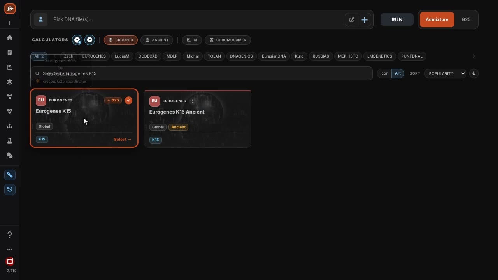
Task: Open the chat bubbles icon in sidebar
Action: pyautogui.click(x=10, y=156)
